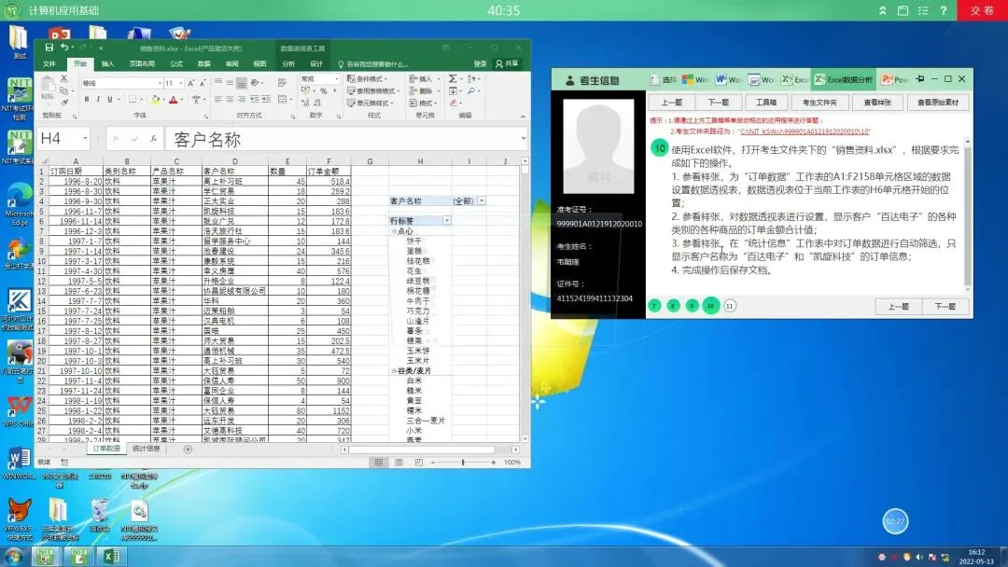The width and height of the screenshot is (1008, 567).
Task: Collapse the 点心 group in pivot table
Action: click(x=394, y=231)
